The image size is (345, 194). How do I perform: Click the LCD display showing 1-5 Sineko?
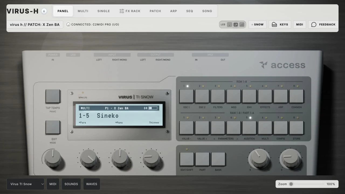tap(119, 115)
